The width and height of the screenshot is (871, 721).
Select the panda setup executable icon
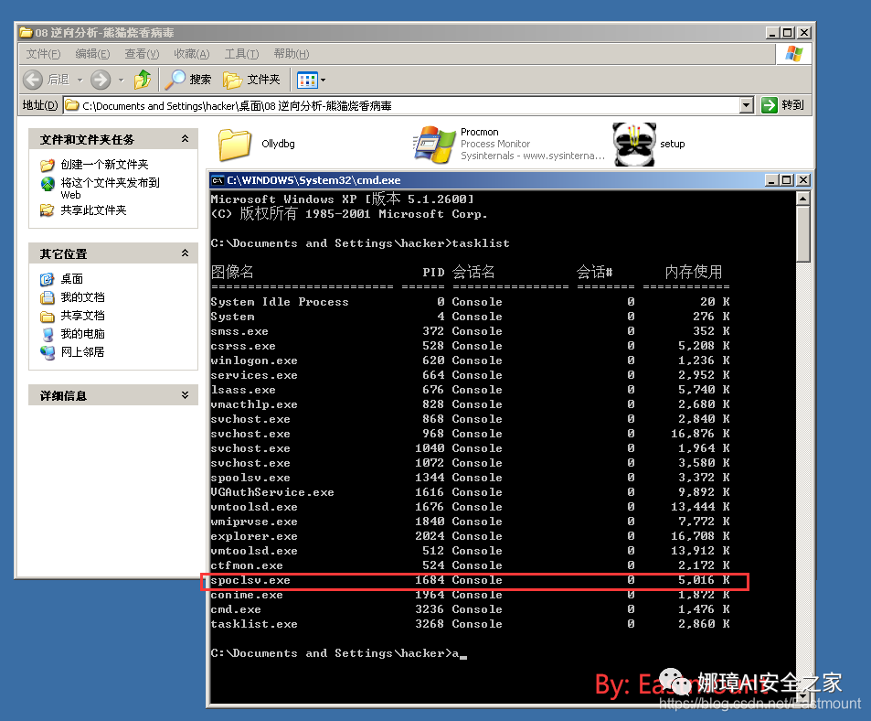click(x=633, y=145)
